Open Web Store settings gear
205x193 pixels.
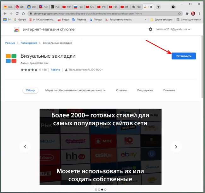pyautogui.click(x=150, y=29)
